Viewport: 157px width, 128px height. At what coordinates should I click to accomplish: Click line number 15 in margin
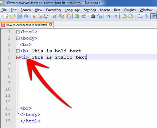8,121
